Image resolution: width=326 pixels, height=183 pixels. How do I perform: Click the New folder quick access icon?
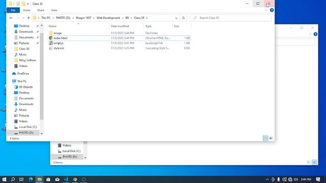click(x=23, y=4)
